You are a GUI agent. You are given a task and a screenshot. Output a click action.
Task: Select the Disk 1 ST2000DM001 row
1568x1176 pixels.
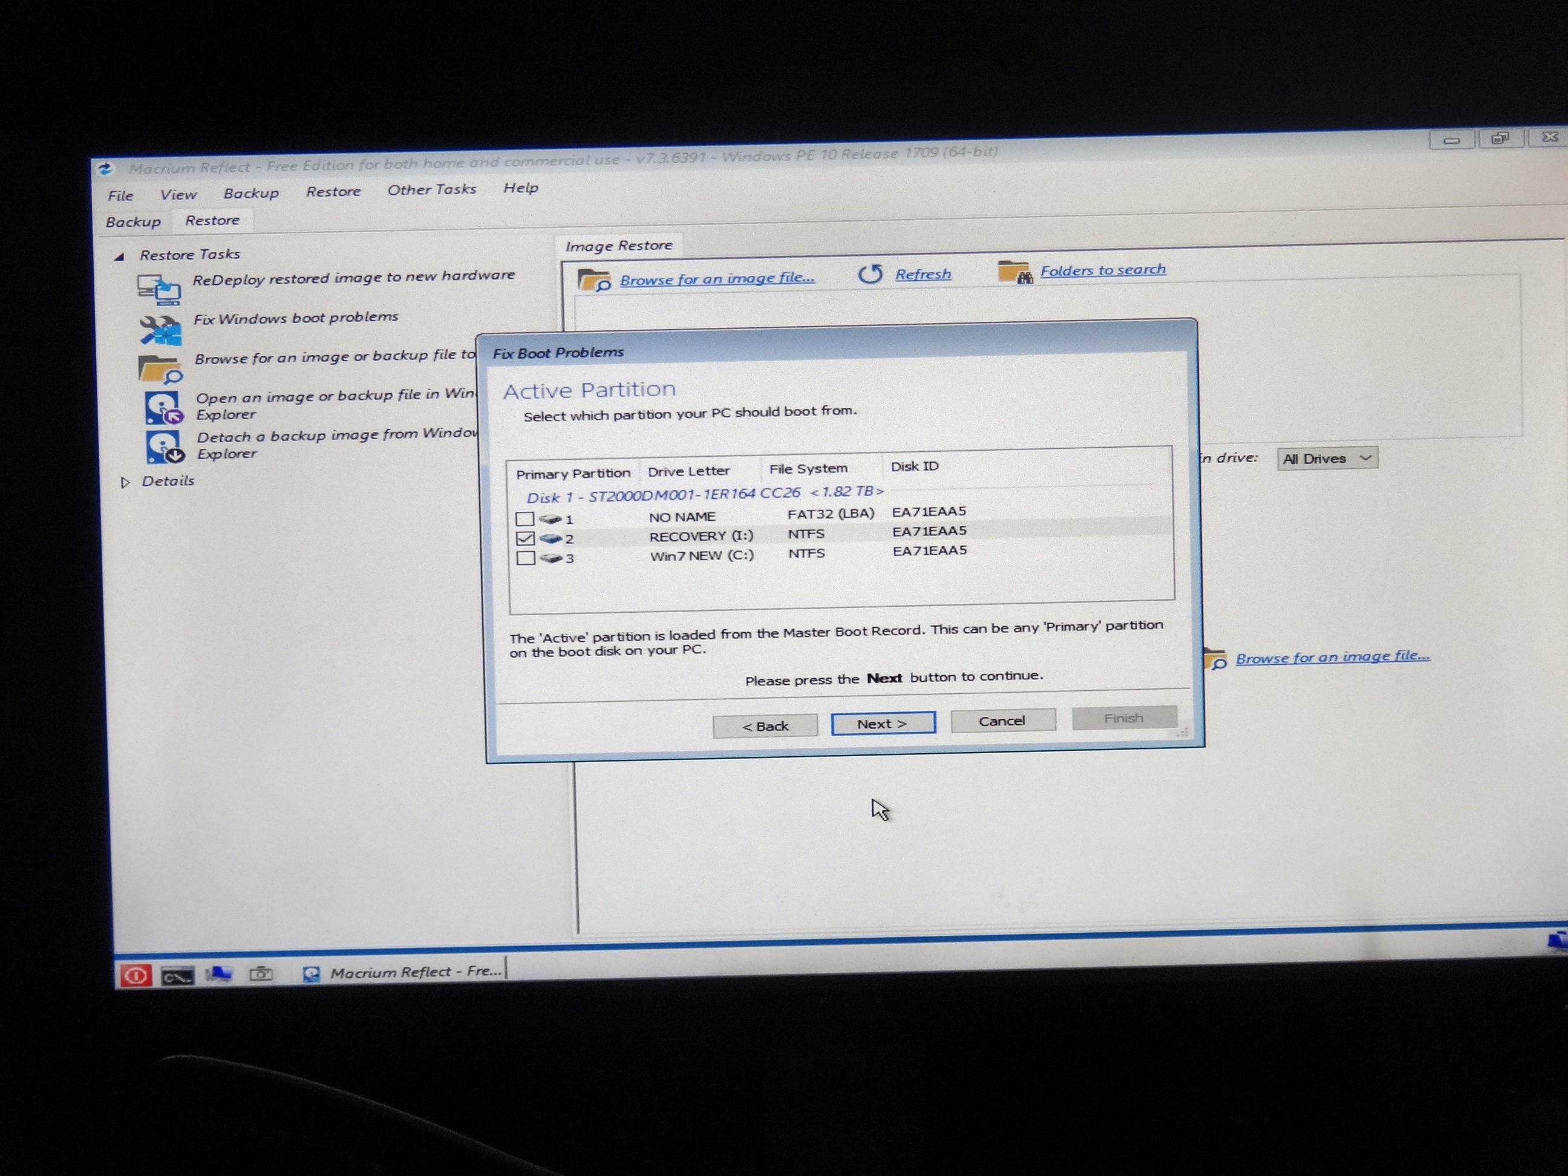coord(705,494)
